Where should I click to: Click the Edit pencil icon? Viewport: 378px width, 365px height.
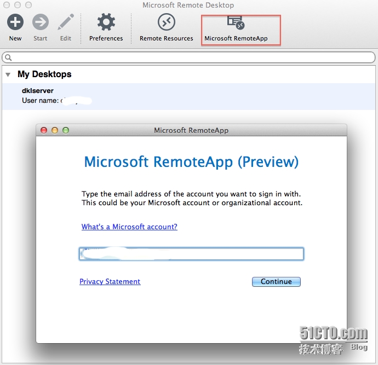coord(66,22)
